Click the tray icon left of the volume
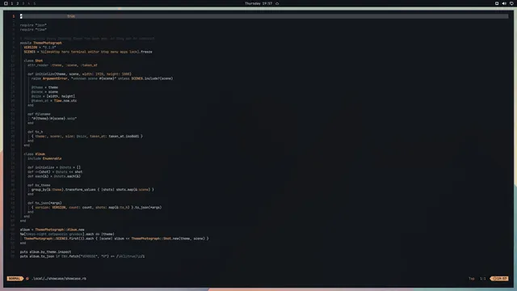517x291 pixels. [497, 3]
